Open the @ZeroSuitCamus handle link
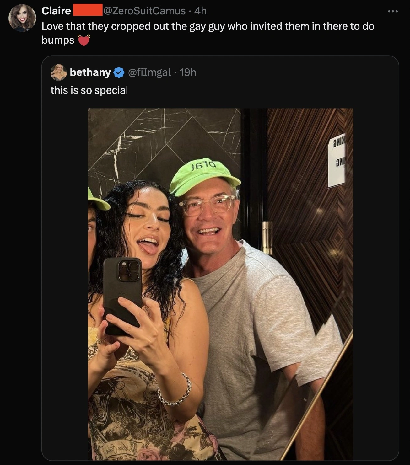This screenshot has height=465, width=410. click(144, 11)
